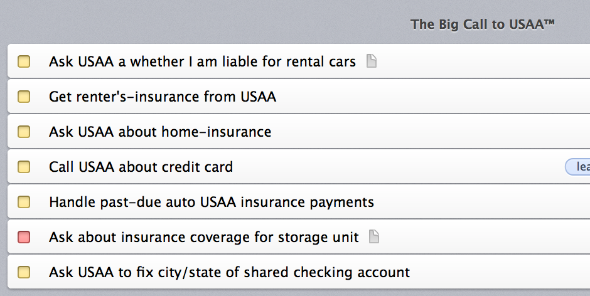This screenshot has width=590, height=296.
Task: Check the 'Handle past-due auto USAA insurance' box
Action: click(24, 202)
